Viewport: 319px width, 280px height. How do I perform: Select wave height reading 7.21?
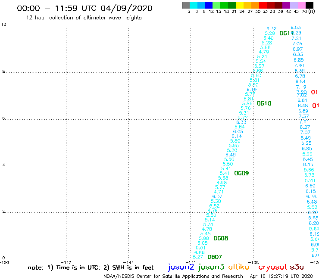coord(296,38)
